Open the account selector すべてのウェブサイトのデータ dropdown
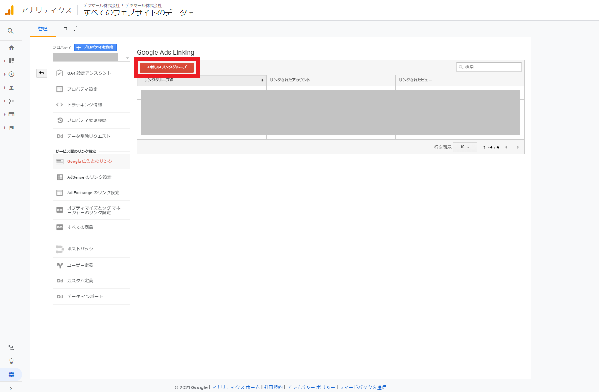This screenshot has height=392, width=599. coord(138,13)
